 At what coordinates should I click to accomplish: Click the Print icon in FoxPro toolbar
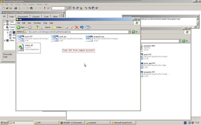click(16, 8)
